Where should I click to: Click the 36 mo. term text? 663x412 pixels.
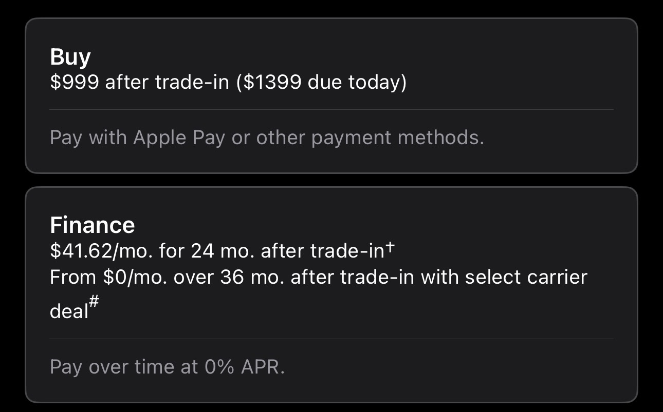[252, 278]
